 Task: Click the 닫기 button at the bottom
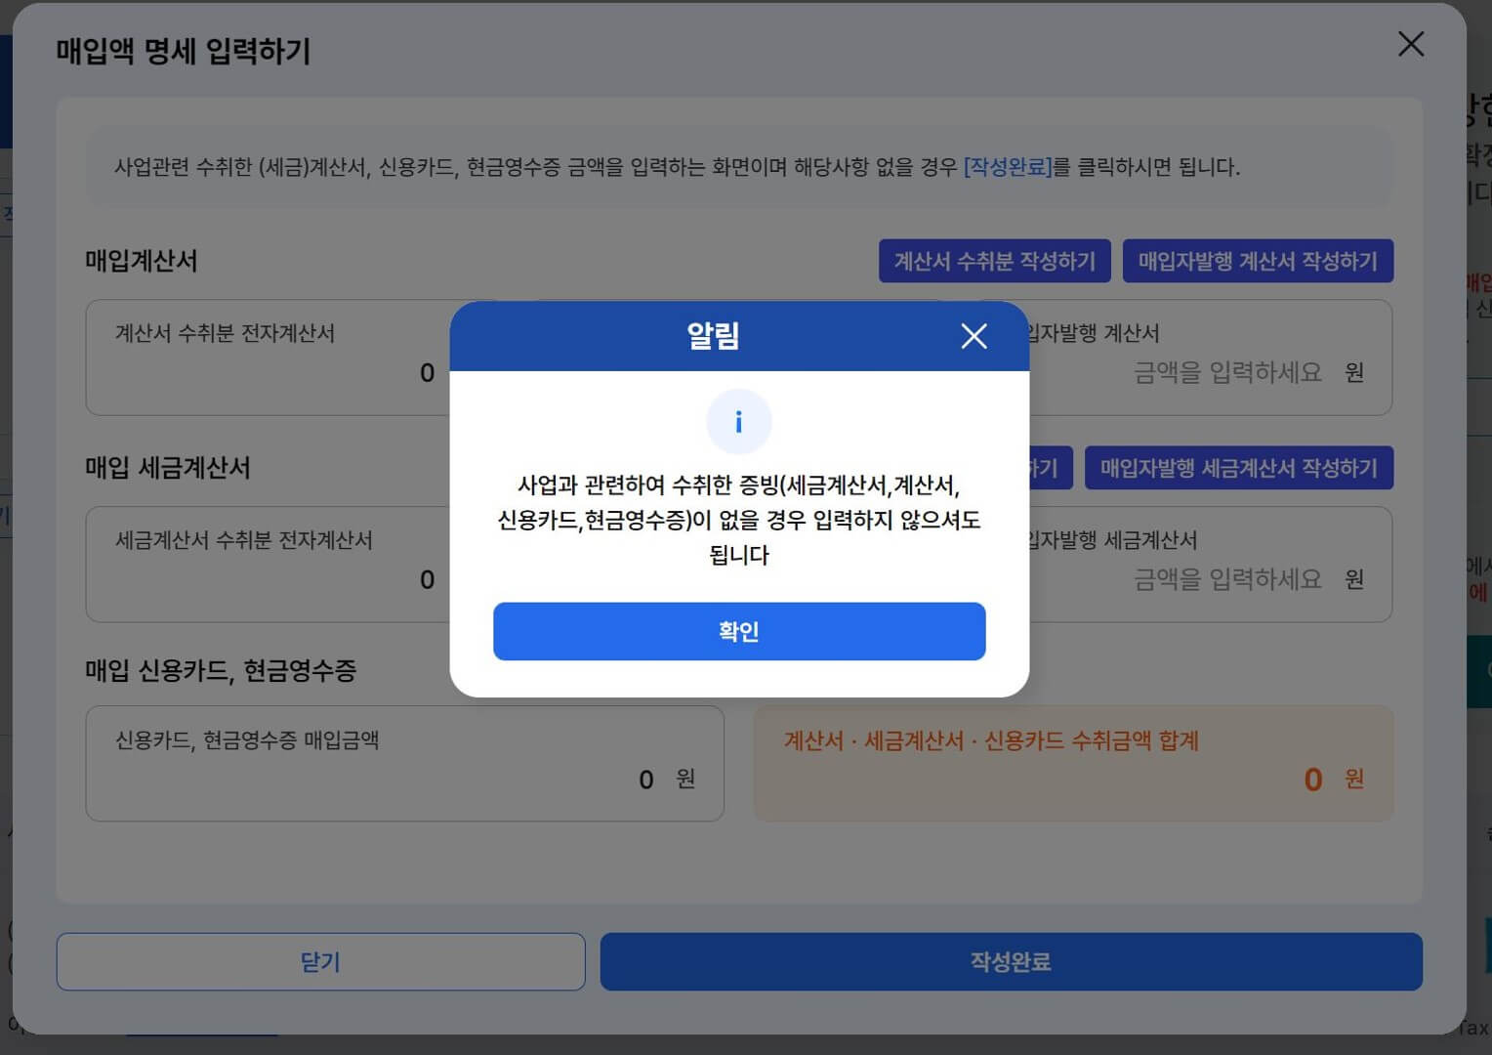tap(320, 961)
